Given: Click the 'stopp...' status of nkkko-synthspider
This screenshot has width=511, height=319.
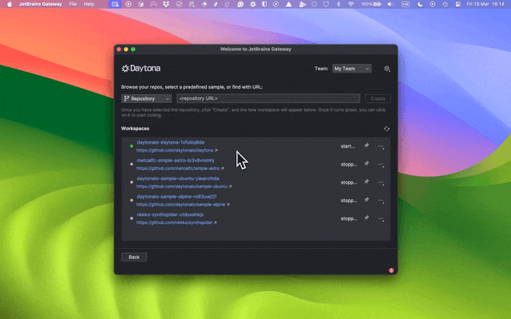Looking at the screenshot, I should tap(349, 219).
